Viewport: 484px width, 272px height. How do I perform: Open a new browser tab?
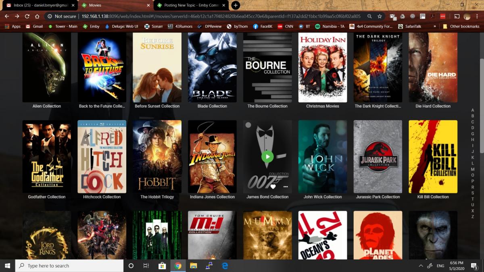click(236, 5)
